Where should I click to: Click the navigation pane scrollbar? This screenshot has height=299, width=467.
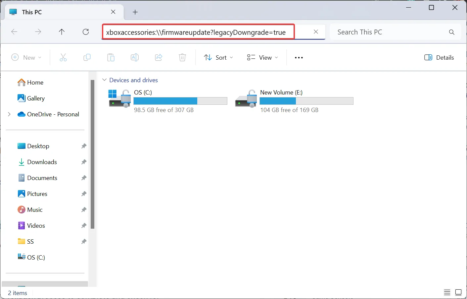(93, 154)
